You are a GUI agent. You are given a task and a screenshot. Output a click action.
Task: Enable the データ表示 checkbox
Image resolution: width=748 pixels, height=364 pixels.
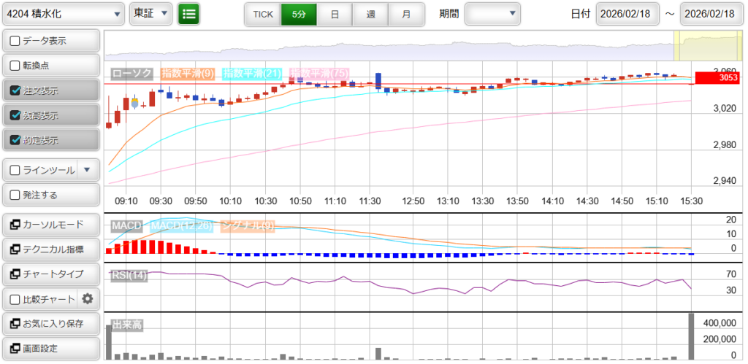click(x=15, y=41)
